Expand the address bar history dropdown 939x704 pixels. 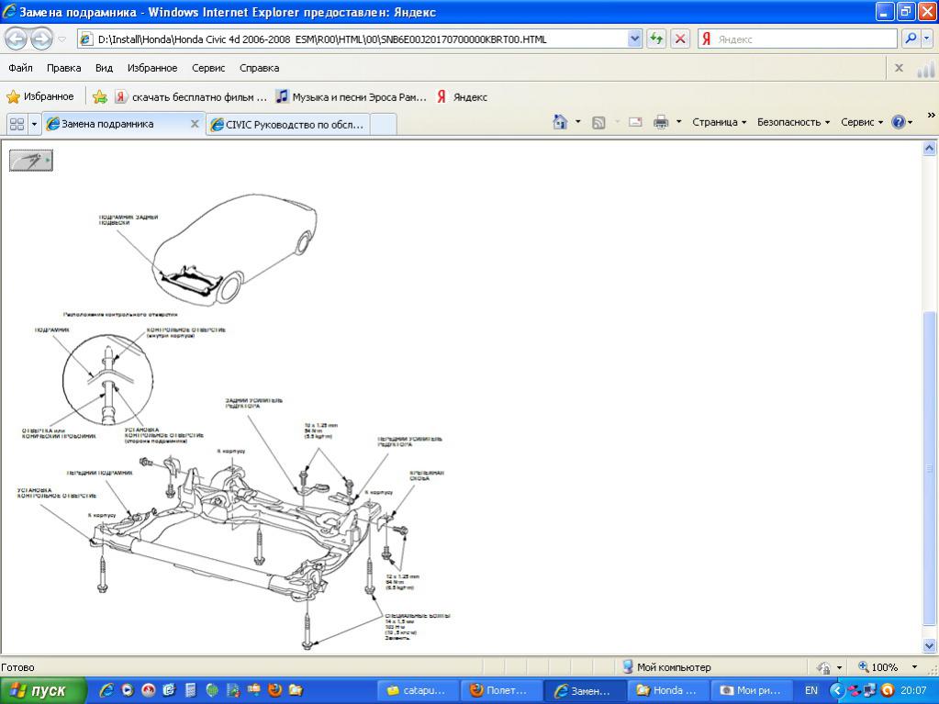click(634, 39)
